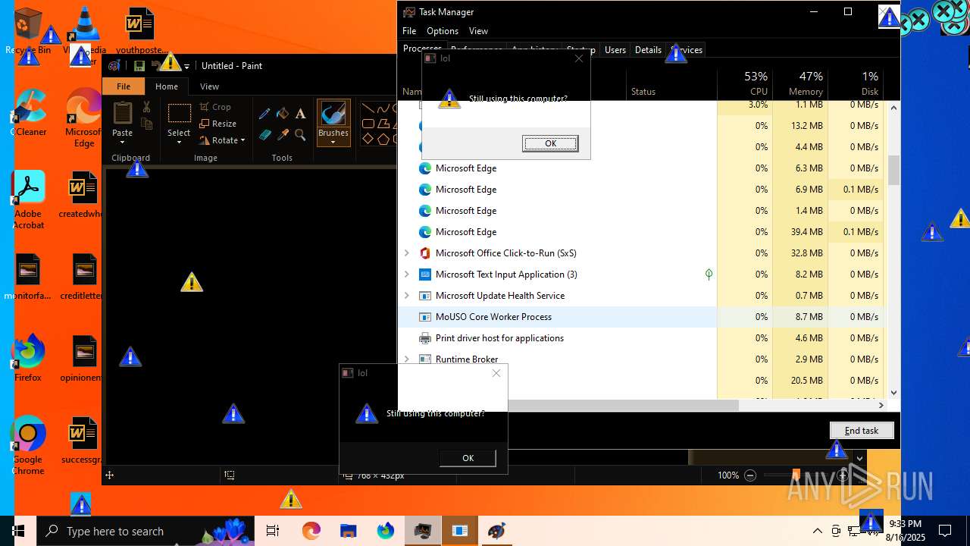Open Task Manager's View menu
This screenshot has height=546, width=970.
click(x=478, y=31)
